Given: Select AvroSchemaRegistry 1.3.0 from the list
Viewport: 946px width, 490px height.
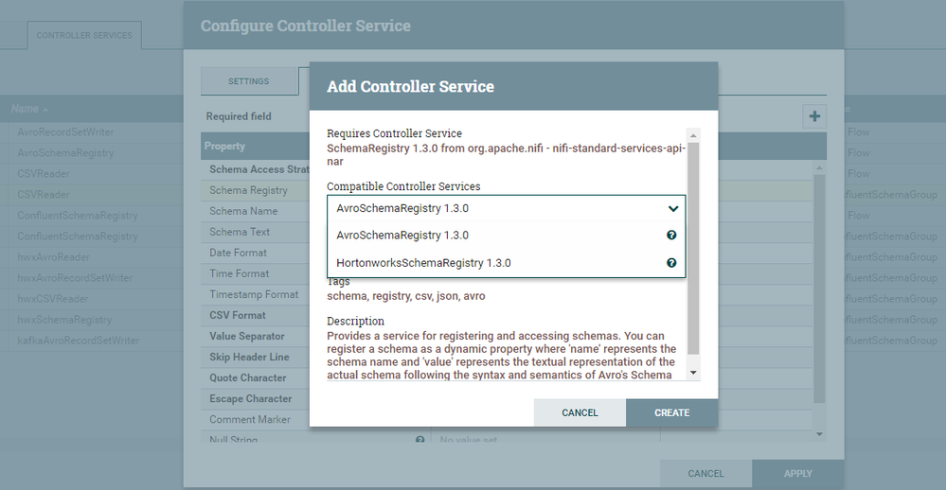Looking at the screenshot, I should (x=507, y=235).
